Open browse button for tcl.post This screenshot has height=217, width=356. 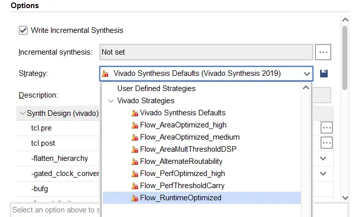click(327, 143)
